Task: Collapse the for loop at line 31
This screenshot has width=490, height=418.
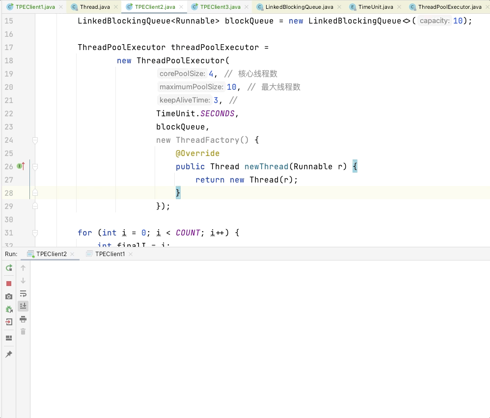Action: coord(35,233)
